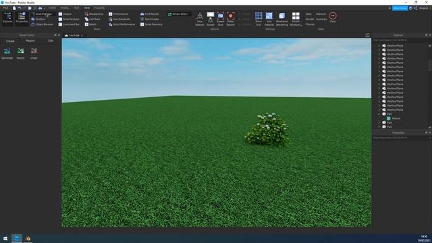Open Script Performance window
432x243 pixels.
point(122,24)
